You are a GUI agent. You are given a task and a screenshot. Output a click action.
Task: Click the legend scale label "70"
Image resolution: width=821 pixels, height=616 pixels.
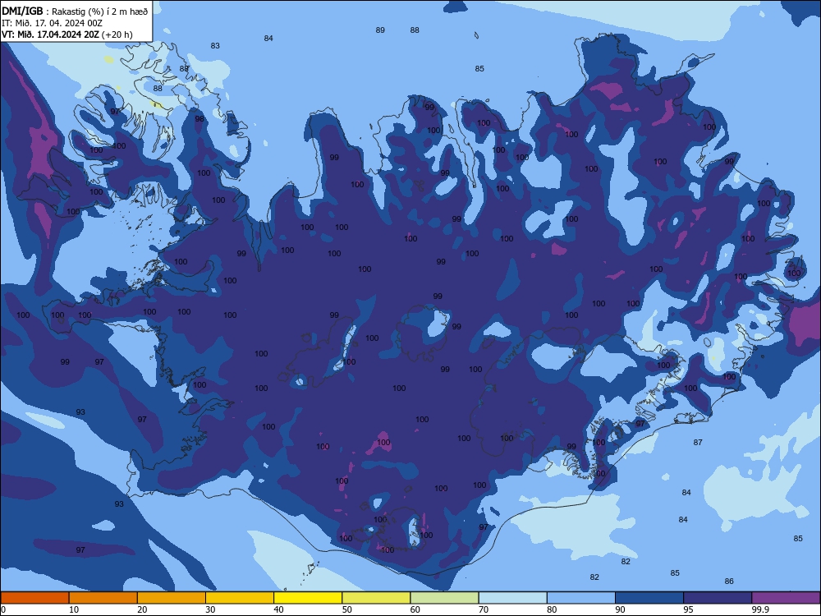[484, 609]
